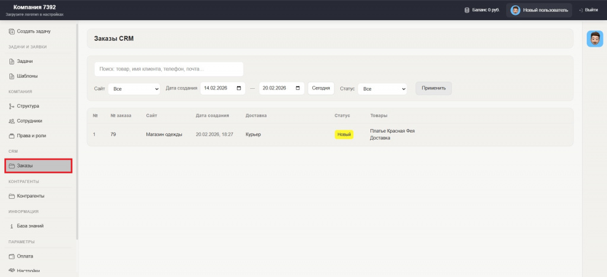Click the Сотрудники people icon

tap(12, 121)
